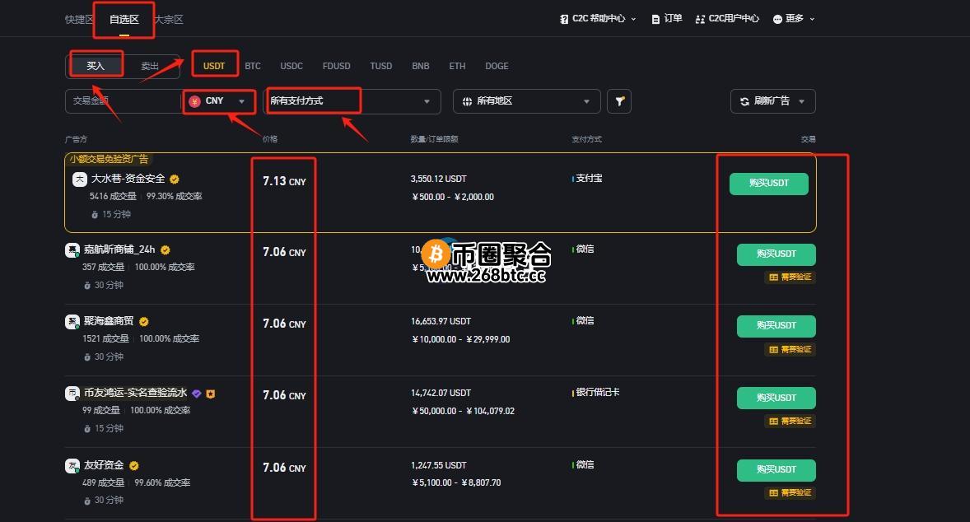970x522 pixels.
Task: Select the BTC coin option
Action: point(253,66)
